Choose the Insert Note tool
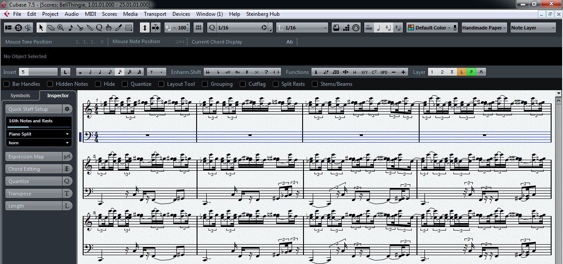 (x=70, y=28)
